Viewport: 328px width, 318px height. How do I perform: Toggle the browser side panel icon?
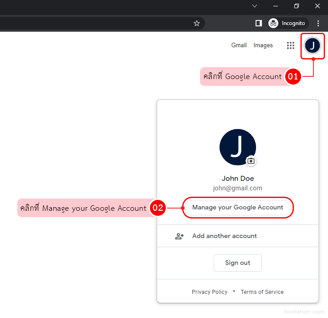click(259, 23)
